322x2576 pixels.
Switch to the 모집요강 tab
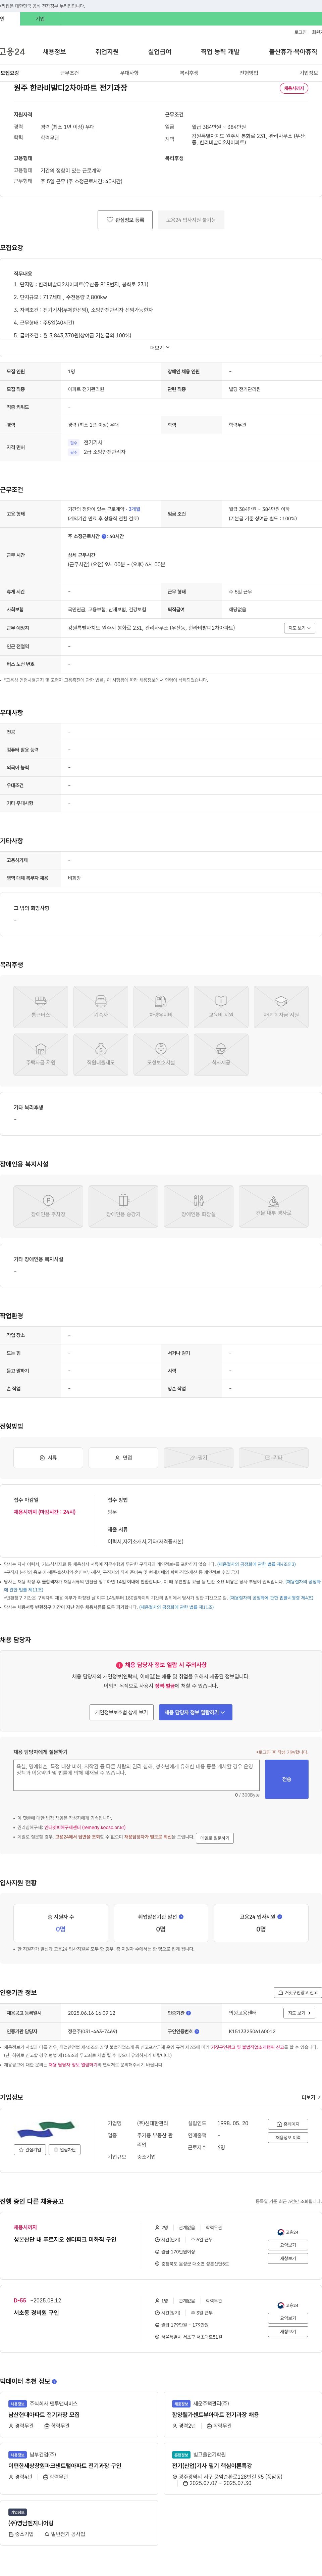pos(10,73)
